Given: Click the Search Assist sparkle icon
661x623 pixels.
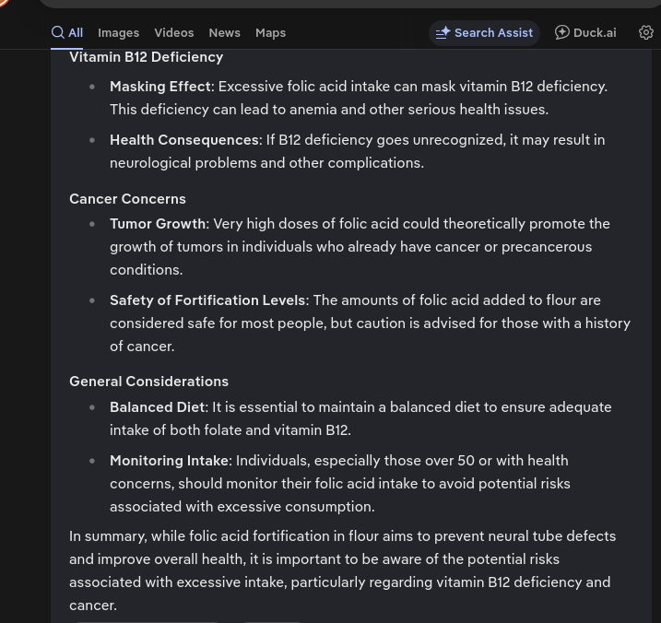Looking at the screenshot, I should pos(443,33).
